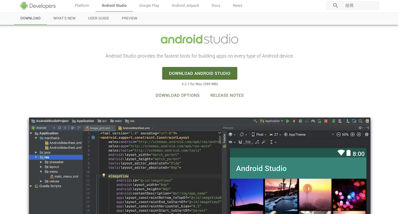Screen dimensions: 398x214
Task: Click the IDE search magnifier icon
Action: (360, 121)
